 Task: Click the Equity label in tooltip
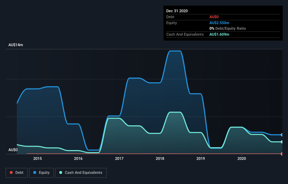(172, 23)
